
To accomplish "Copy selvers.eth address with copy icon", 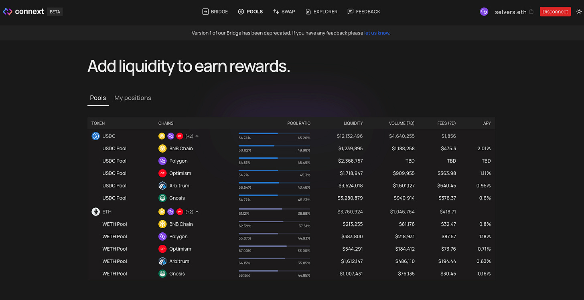I will 531,12.
